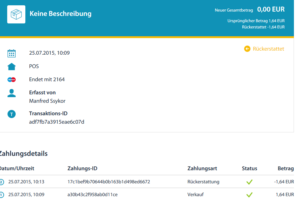The height and width of the screenshot is (203, 298).
Task: Click the package box icon in header
Action: pyautogui.click(x=16, y=14)
